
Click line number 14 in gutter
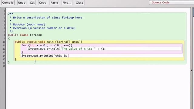tap(4, 56)
